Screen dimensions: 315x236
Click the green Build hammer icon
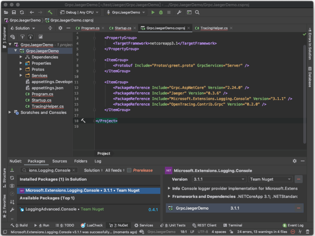point(50,12)
